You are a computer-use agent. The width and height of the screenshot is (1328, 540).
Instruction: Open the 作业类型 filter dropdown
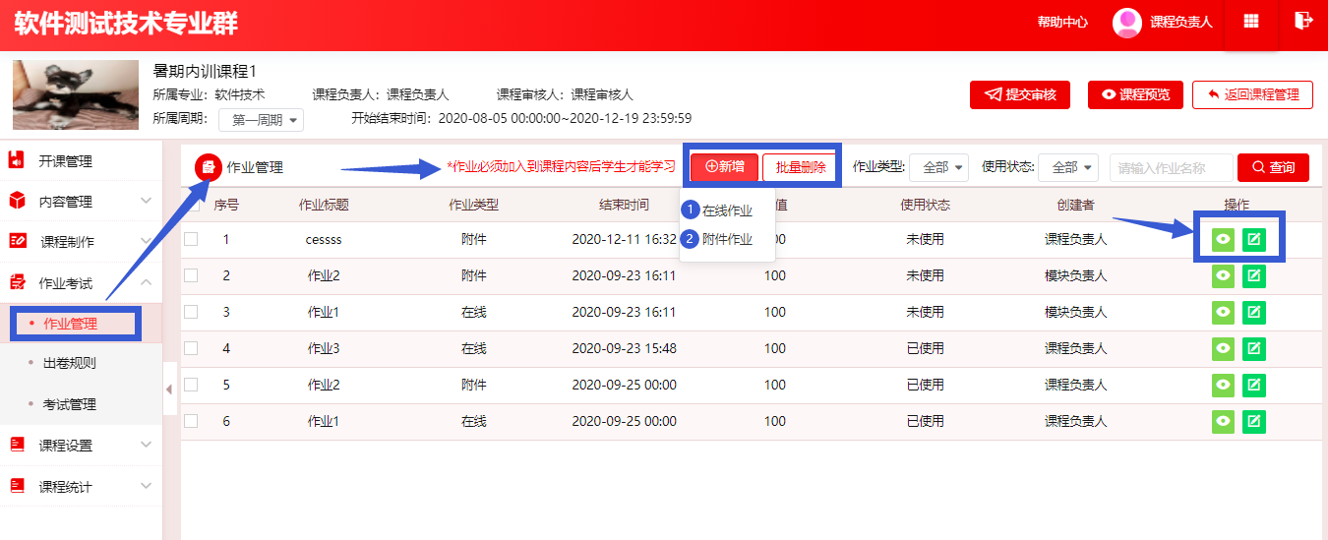click(x=939, y=167)
